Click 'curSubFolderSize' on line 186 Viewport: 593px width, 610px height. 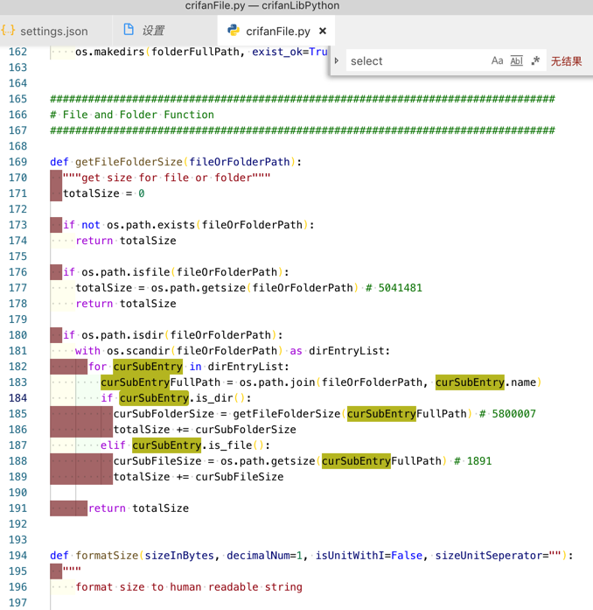[246, 430]
